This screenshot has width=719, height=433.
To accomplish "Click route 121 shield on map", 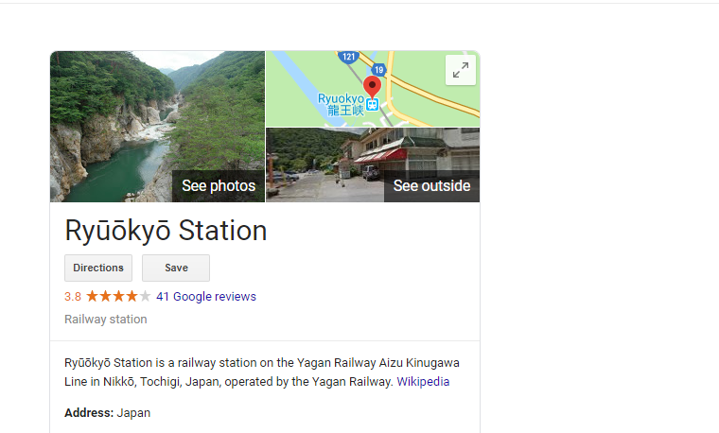I will [348, 57].
